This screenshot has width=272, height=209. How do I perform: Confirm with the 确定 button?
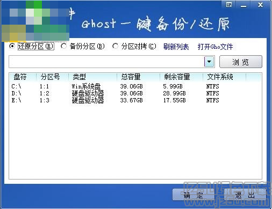194,195
